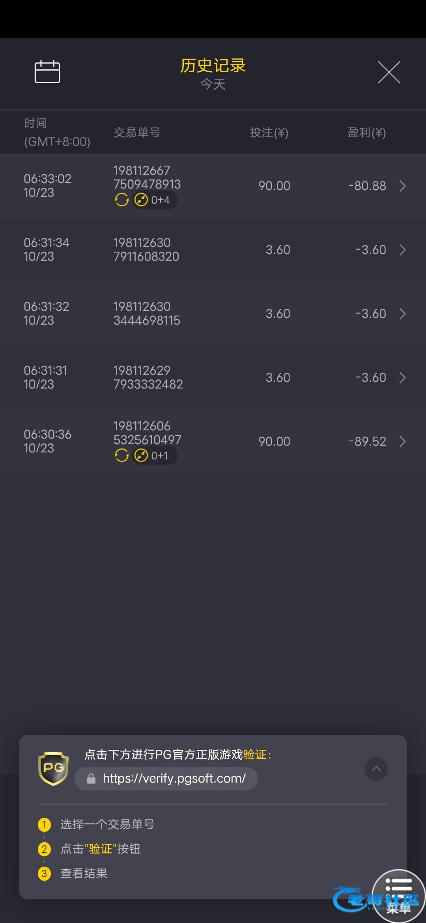
Task: Expand details arrow for 06:30:36 record
Action: tap(402, 441)
